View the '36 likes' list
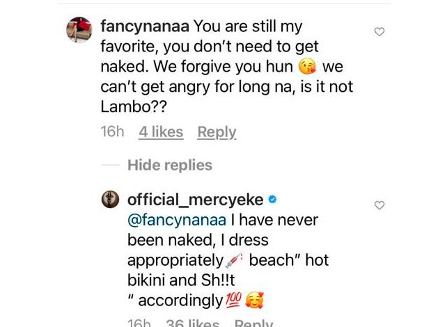 pos(193,323)
